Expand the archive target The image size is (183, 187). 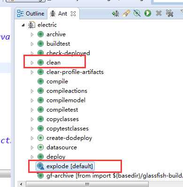point(32,34)
